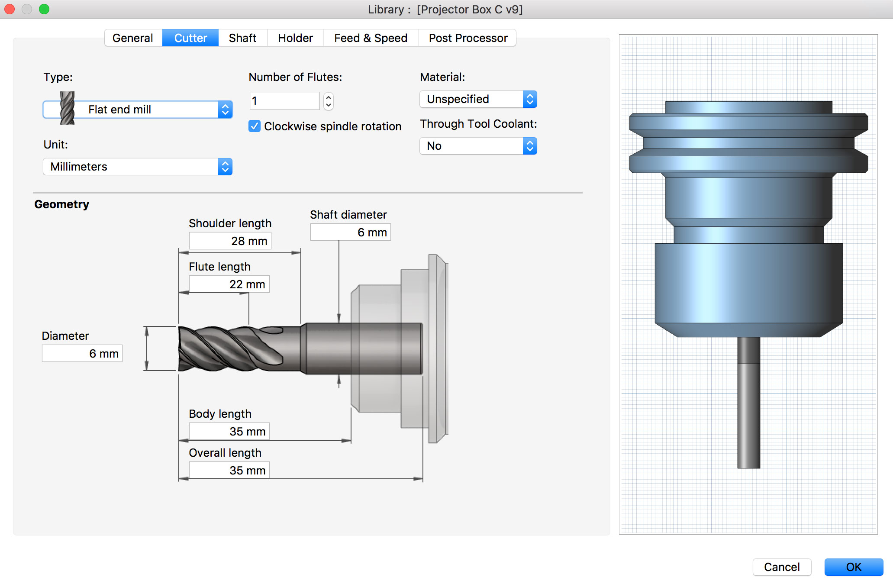Edit the Shoulder length value
Screen dimensions: 893x584
coord(230,241)
